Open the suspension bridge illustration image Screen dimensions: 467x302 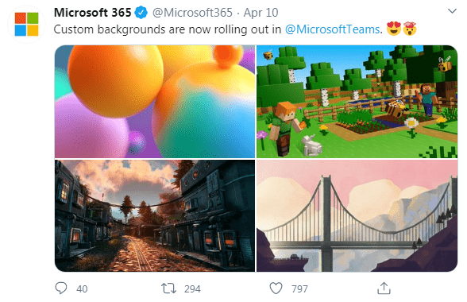pos(357,215)
